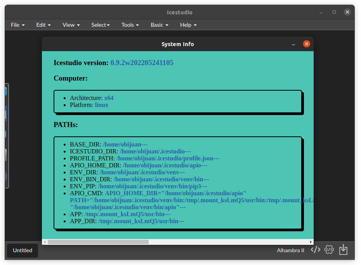Select the gray block icon in the left sidebar

coord(6,153)
